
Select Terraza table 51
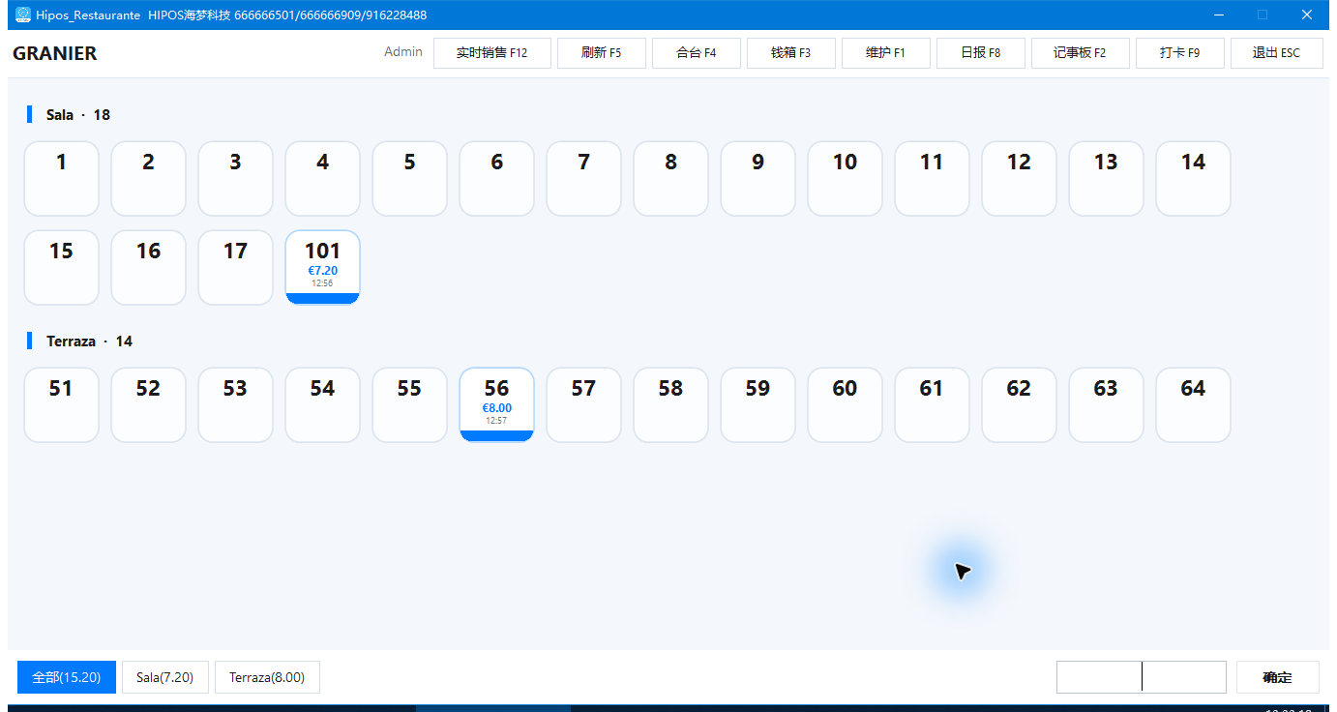pos(62,405)
